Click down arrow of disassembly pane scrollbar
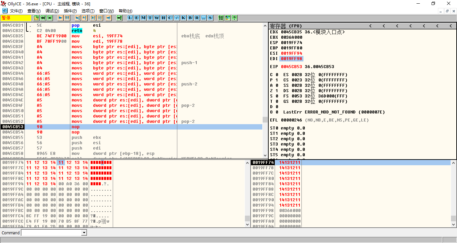 coord(265,155)
